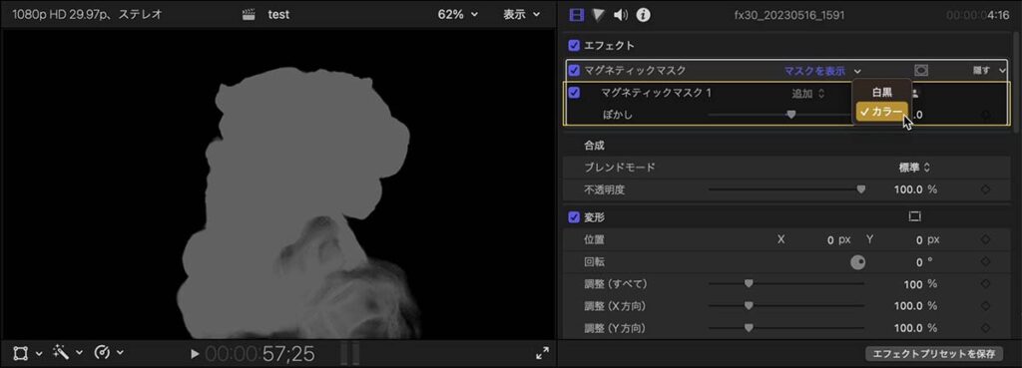This screenshot has height=368, width=1022.
Task: Click the mask shape icon in マグネティックマスク row
Action: click(x=921, y=71)
